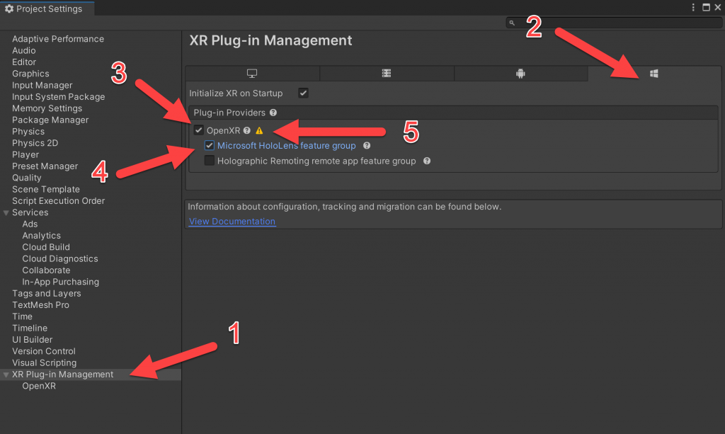Select the Standalone desktop platform tab
The image size is (725, 434).
[x=252, y=74]
